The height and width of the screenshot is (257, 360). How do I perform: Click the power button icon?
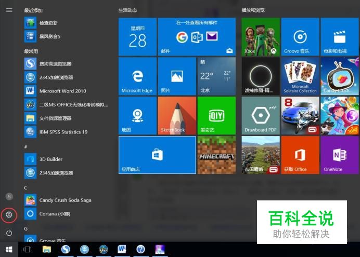pyautogui.click(x=9, y=233)
